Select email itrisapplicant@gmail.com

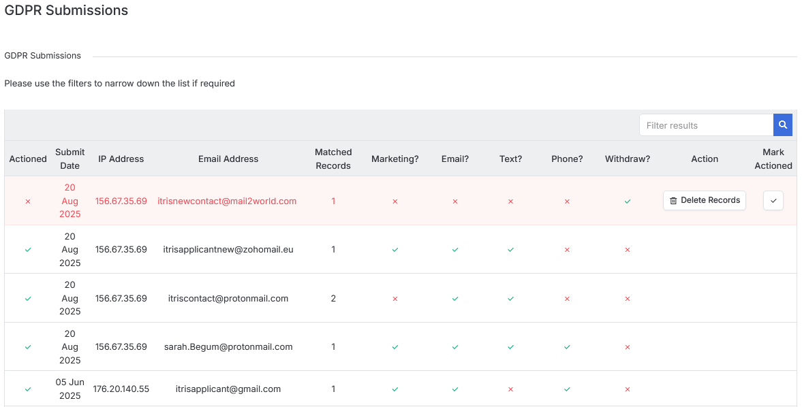click(228, 389)
